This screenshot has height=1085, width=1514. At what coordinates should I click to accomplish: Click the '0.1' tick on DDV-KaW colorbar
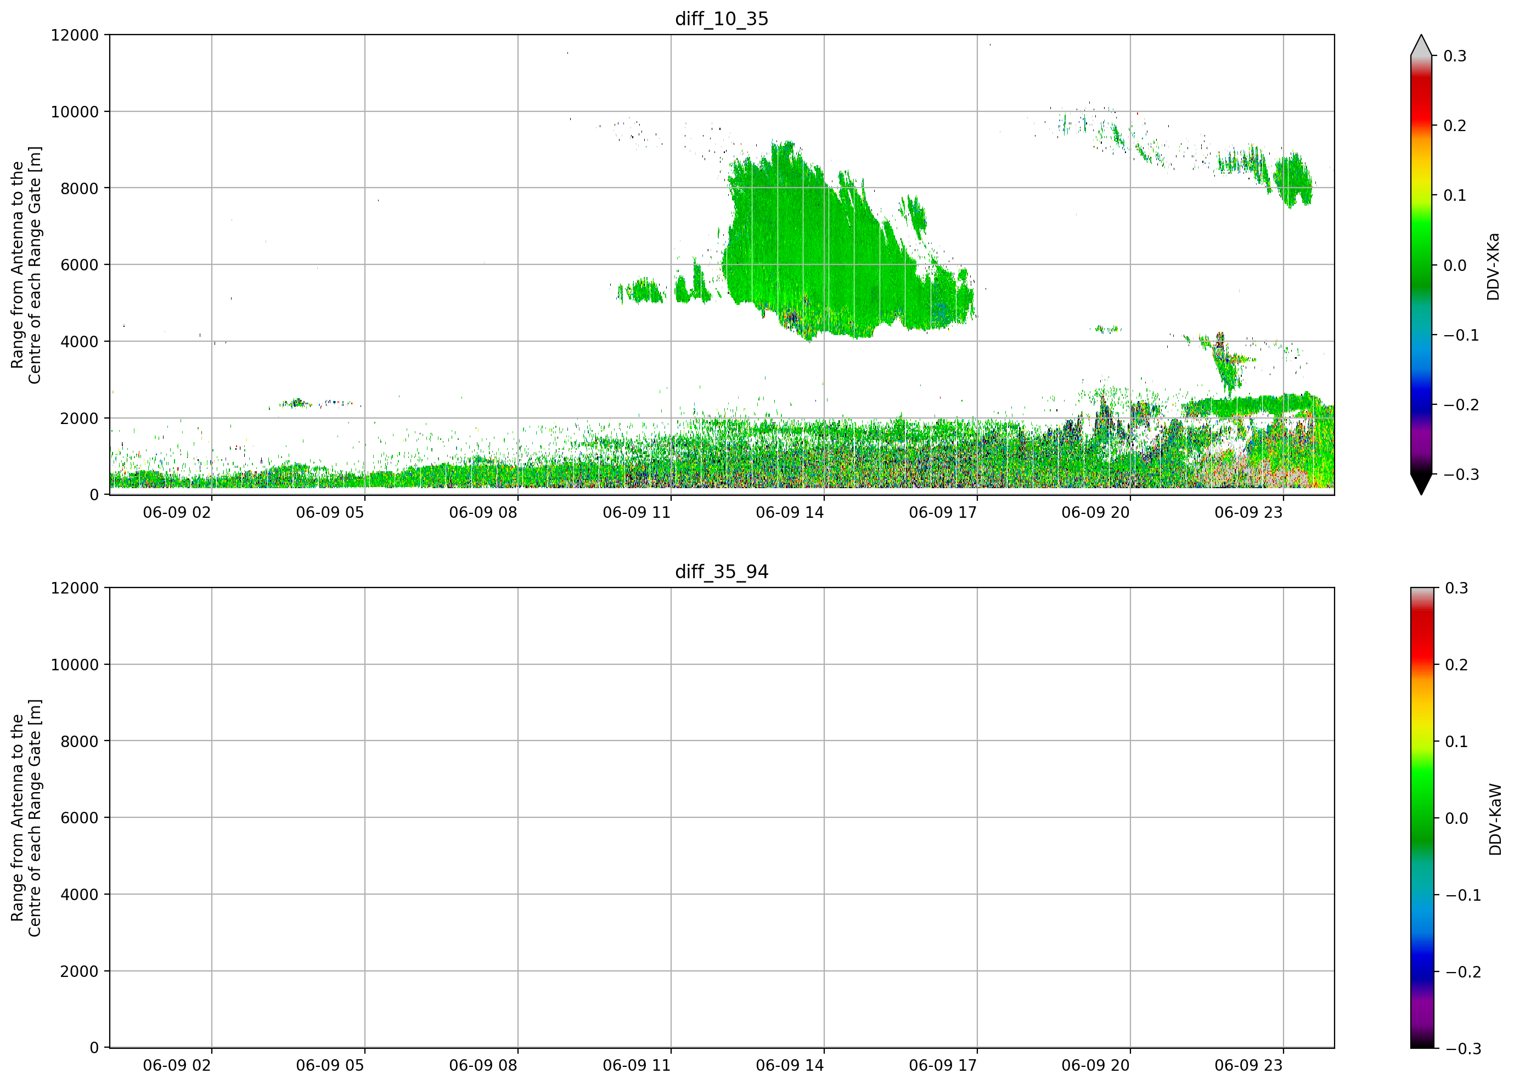pos(1456,742)
